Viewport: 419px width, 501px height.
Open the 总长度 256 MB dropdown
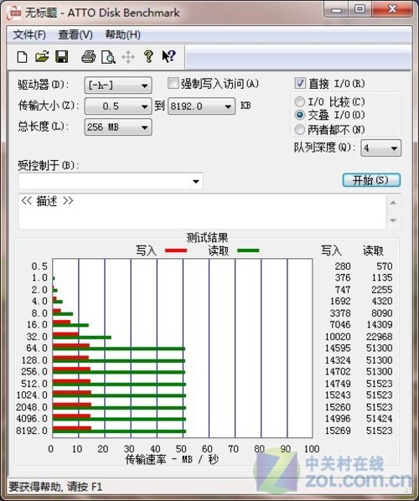tap(118, 127)
